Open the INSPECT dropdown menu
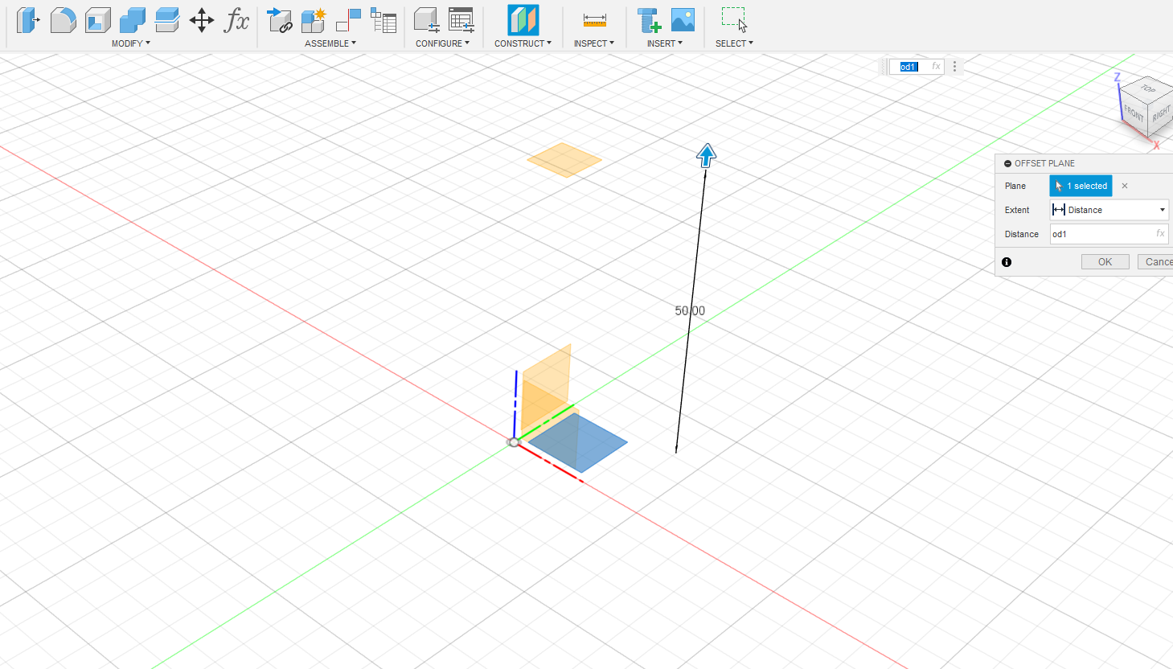 pos(593,43)
